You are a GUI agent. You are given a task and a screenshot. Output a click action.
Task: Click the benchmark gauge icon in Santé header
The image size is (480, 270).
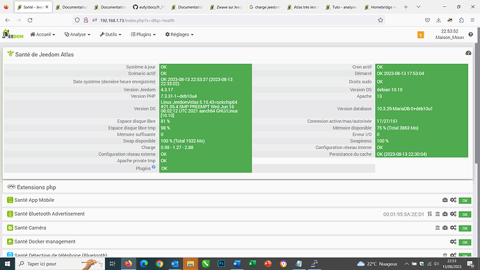pyautogui.click(x=468, y=54)
